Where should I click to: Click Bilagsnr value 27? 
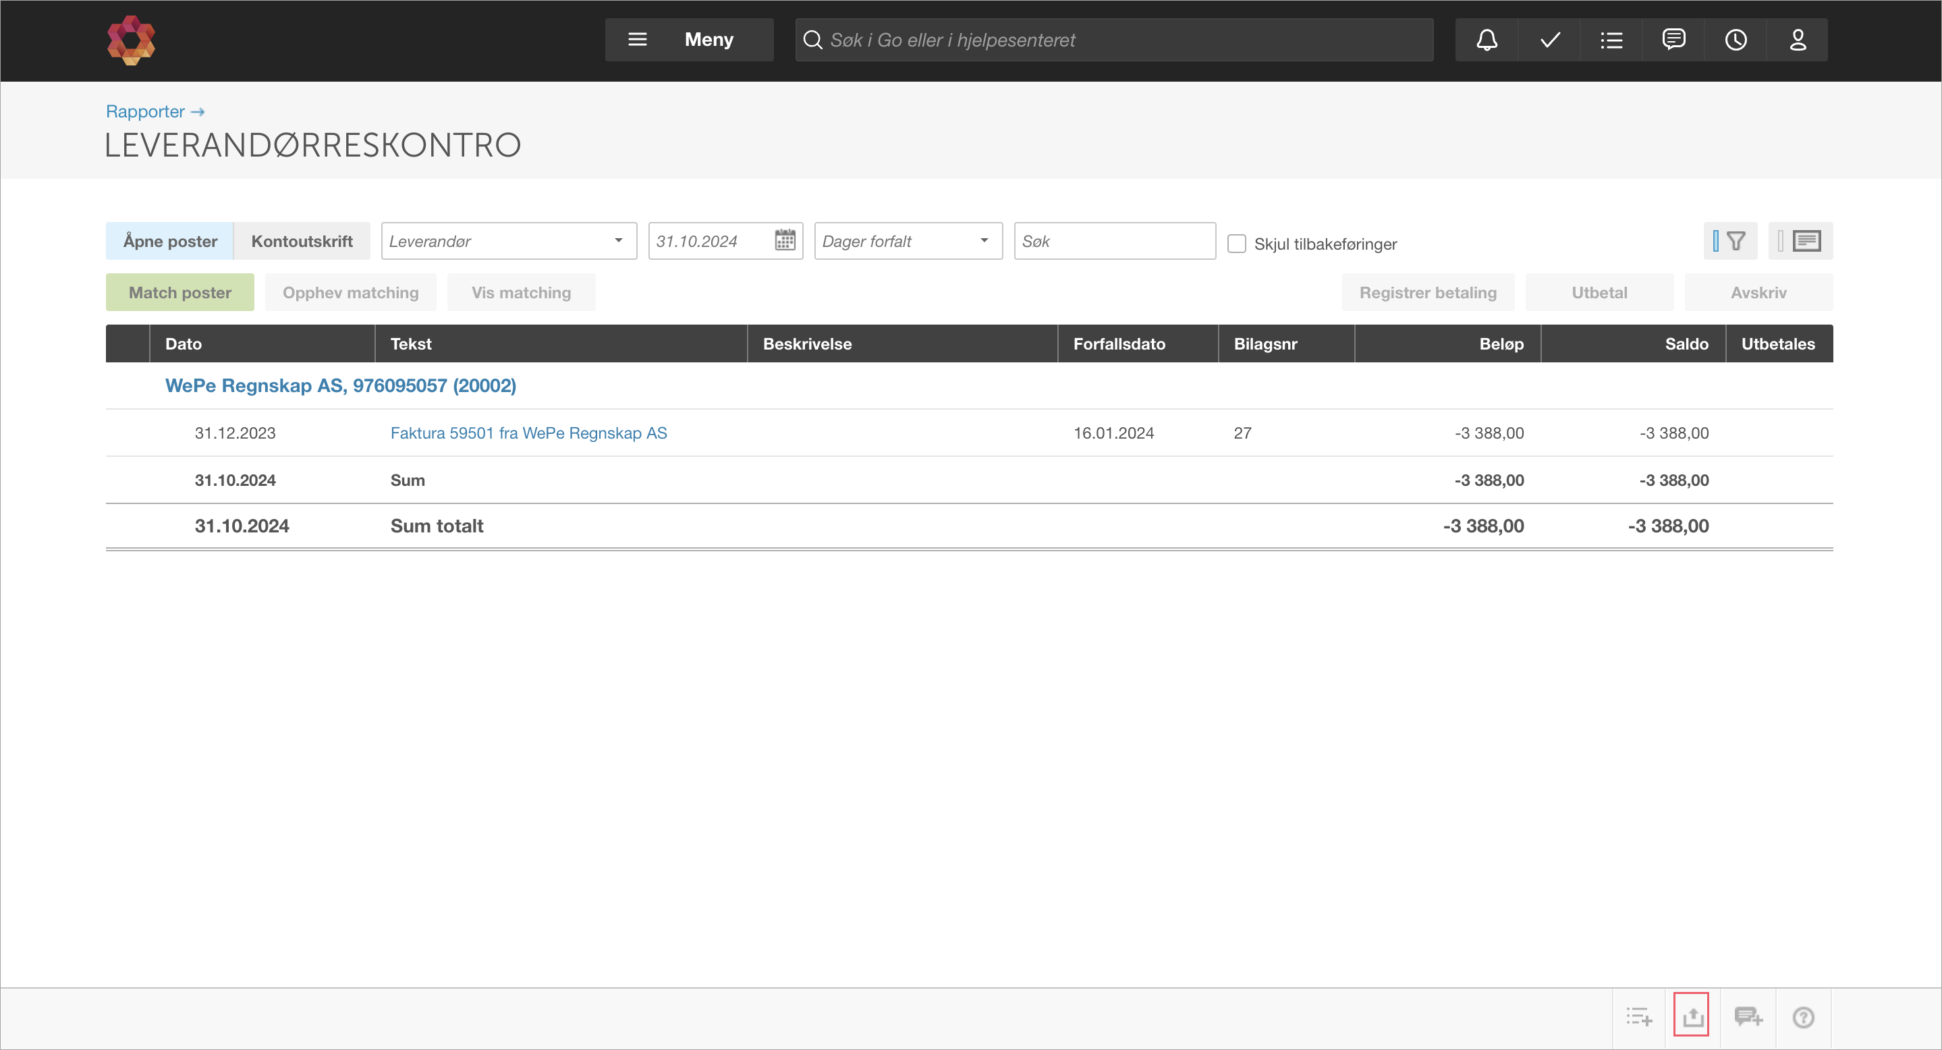(x=1242, y=433)
